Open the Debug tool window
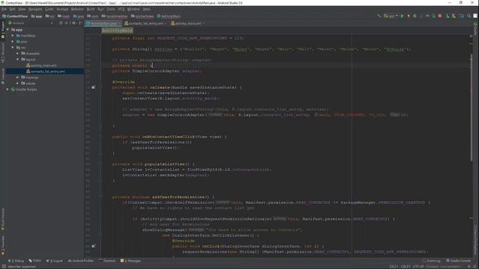Screen dimensions: 479x269 pyautogui.click(x=16, y=261)
